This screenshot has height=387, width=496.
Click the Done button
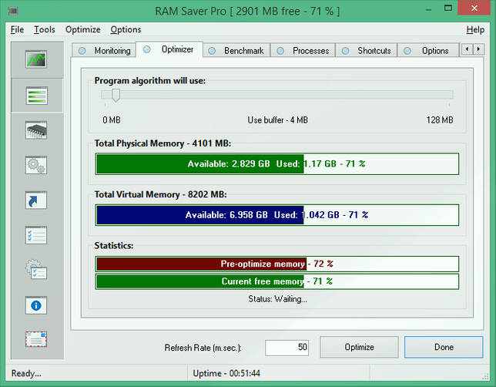444,347
